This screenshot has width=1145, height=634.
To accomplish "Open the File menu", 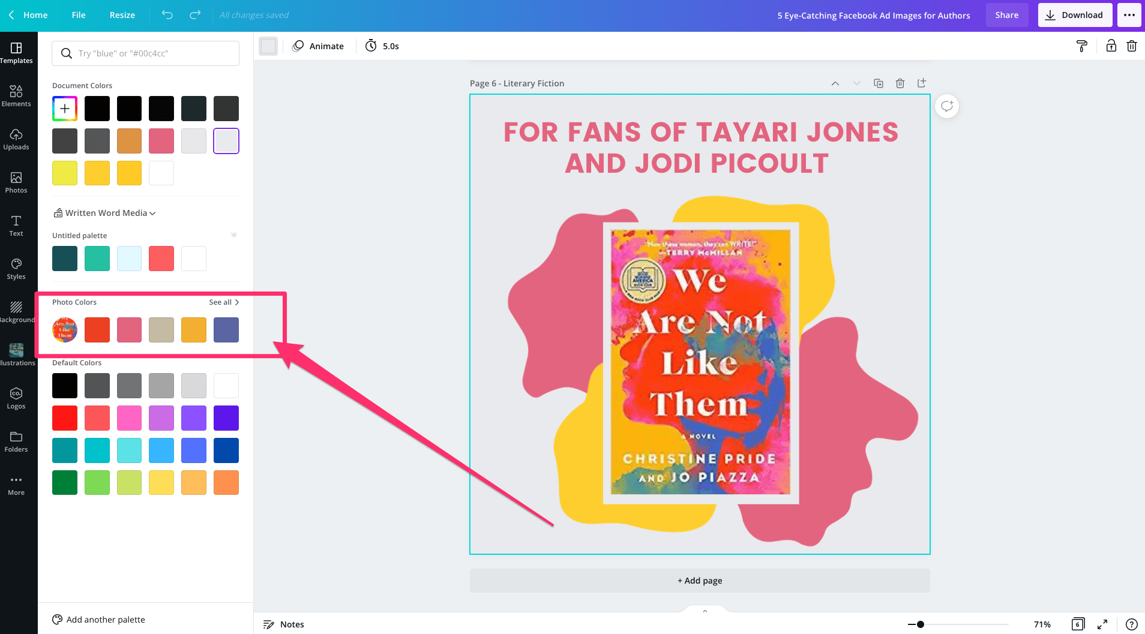I will pyautogui.click(x=79, y=15).
